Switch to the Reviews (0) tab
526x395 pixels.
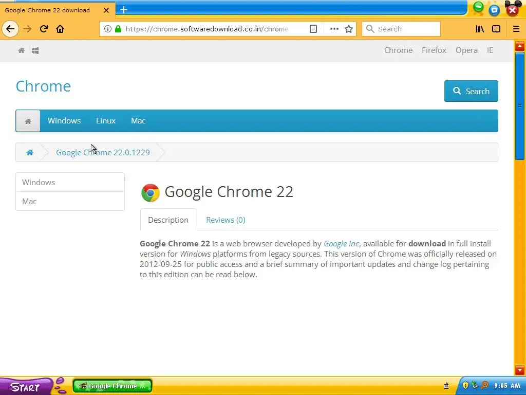click(x=226, y=220)
